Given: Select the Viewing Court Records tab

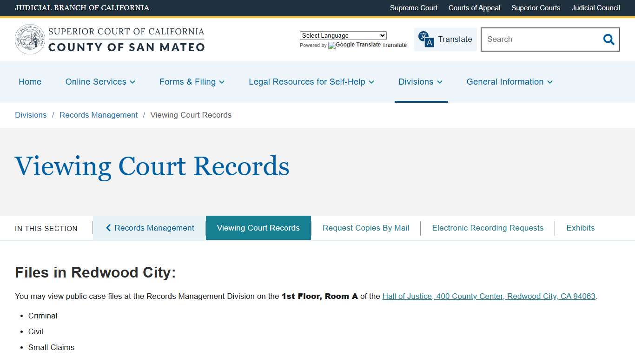Looking at the screenshot, I should coord(258,228).
